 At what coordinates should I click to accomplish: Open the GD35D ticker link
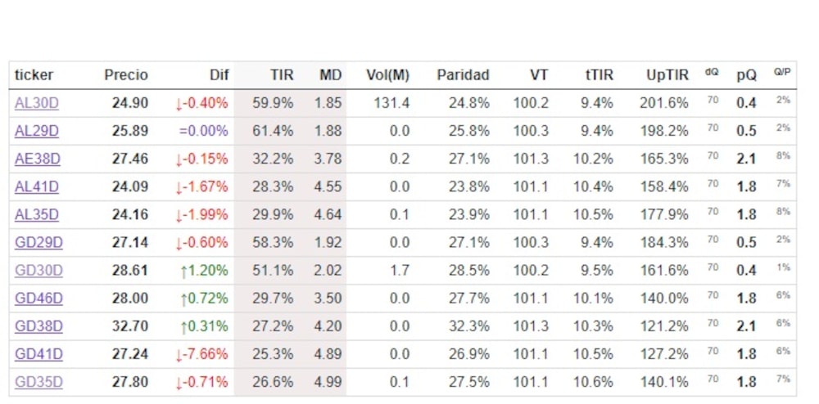point(38,382)
